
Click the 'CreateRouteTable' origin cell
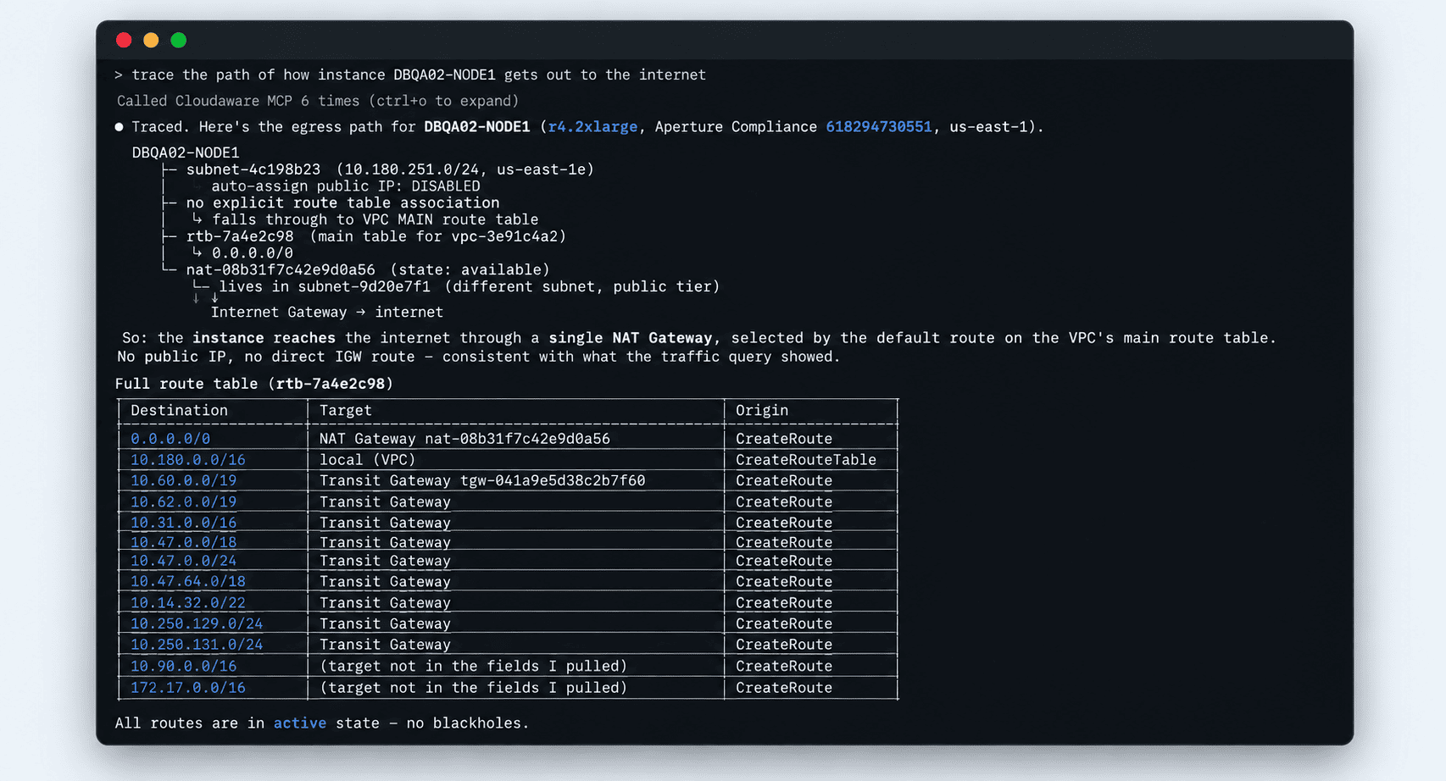point(805,460)
